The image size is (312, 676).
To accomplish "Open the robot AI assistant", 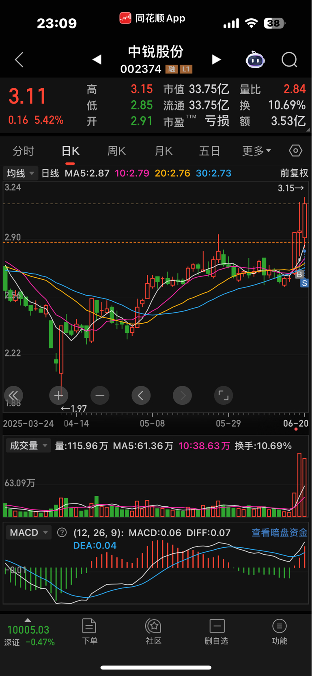I will tap(255, 60).
